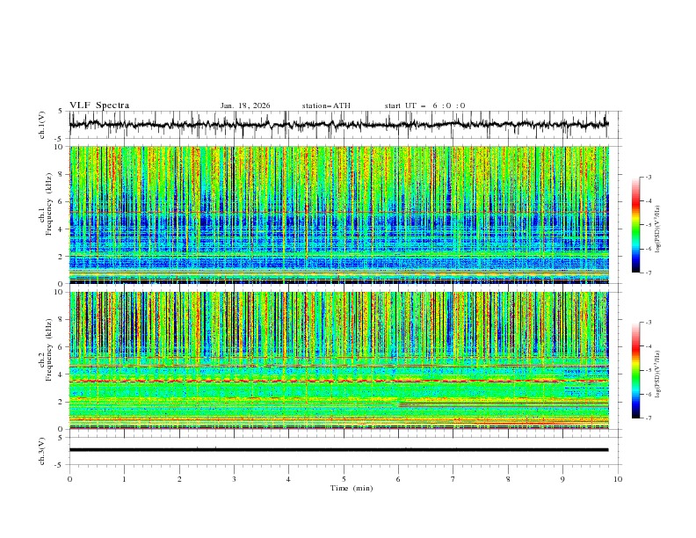Click the ch.2 frequency tick '6'
This screenshot has height=538, width=696.
pos(62,347)
